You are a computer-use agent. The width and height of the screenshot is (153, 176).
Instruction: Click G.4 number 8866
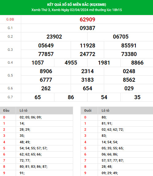137,63
